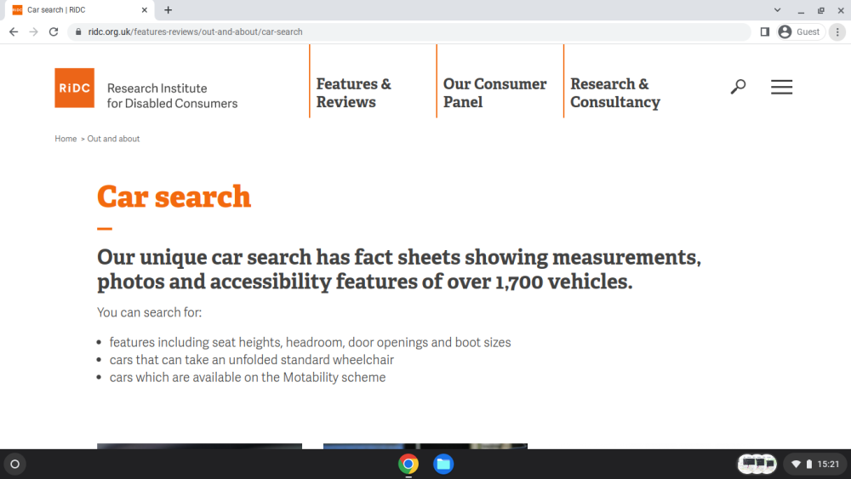Open the ChromeOS launcher circle button
The image size is (851, 479).
(15, 465)
